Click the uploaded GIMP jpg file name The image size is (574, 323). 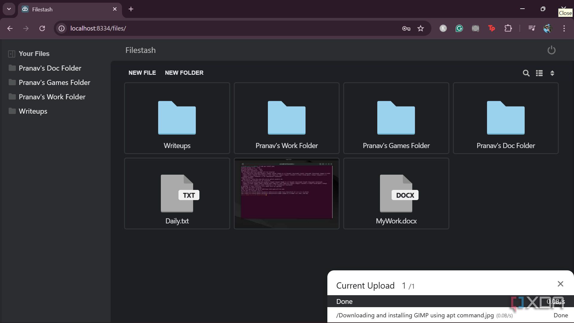(415, 315)
